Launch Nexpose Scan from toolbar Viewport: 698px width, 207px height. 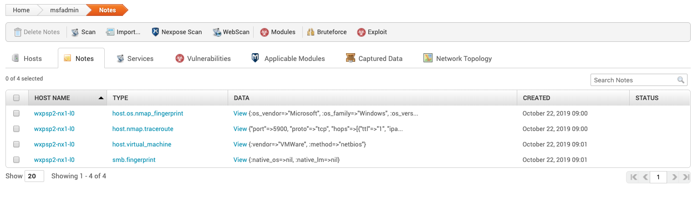[x=156, y=32]
